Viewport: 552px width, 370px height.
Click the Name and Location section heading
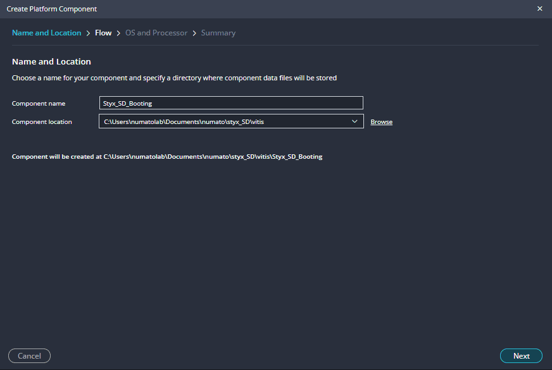51,62
